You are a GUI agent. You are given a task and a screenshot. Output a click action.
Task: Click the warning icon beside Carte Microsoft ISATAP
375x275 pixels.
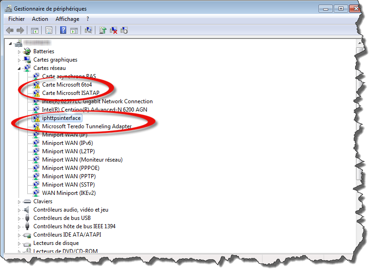click(x=36, y=93)
